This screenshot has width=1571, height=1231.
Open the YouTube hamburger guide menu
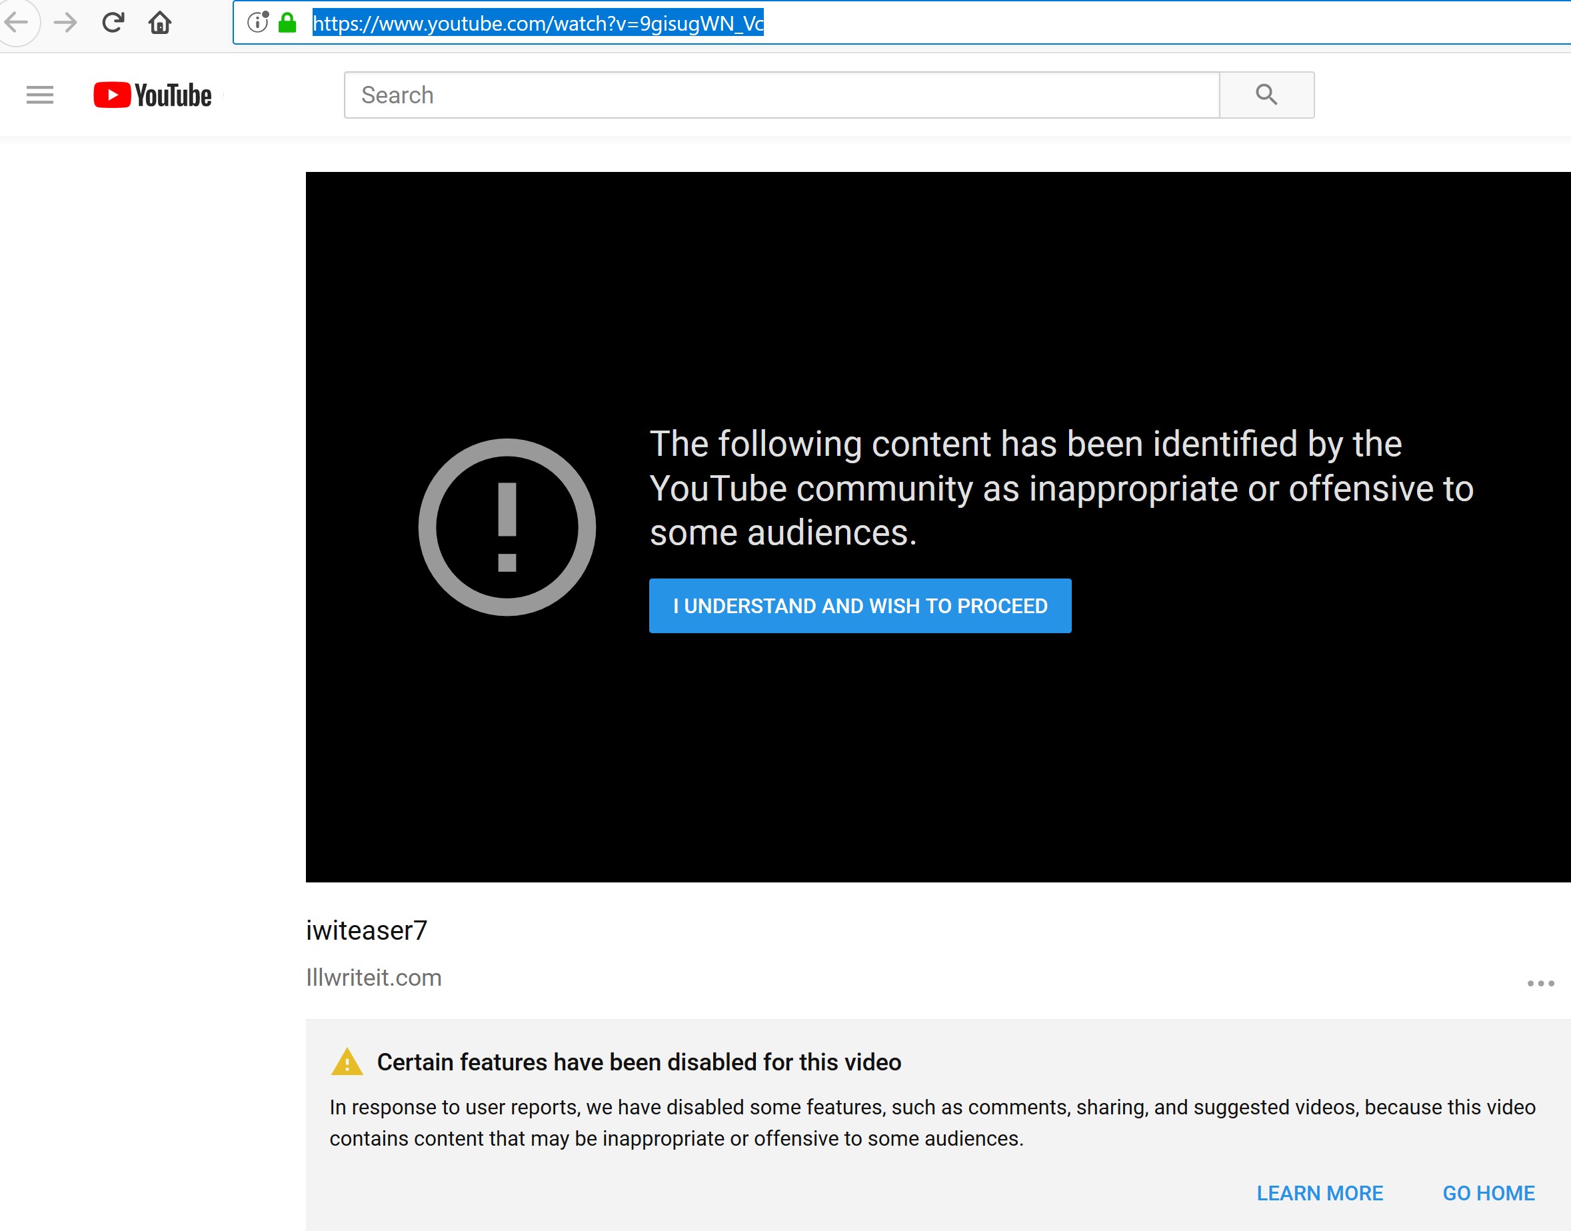[39, 95]
